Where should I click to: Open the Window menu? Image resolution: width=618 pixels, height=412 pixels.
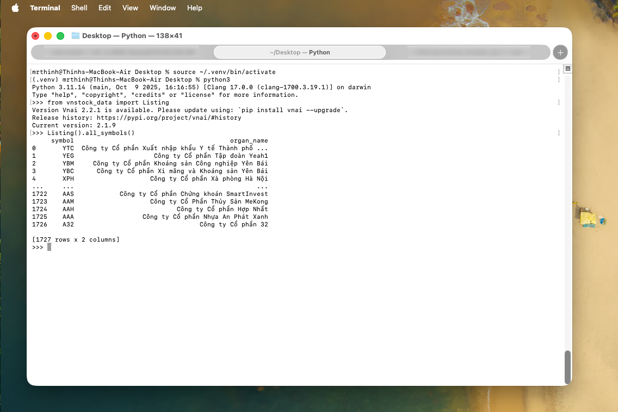point(163,8)
